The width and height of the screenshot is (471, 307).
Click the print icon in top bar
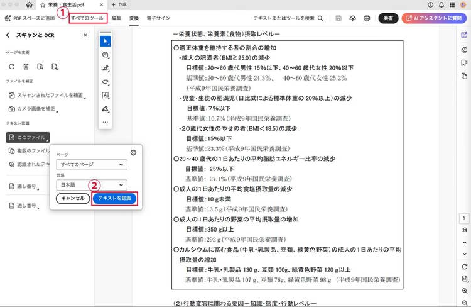coord(367,19)
